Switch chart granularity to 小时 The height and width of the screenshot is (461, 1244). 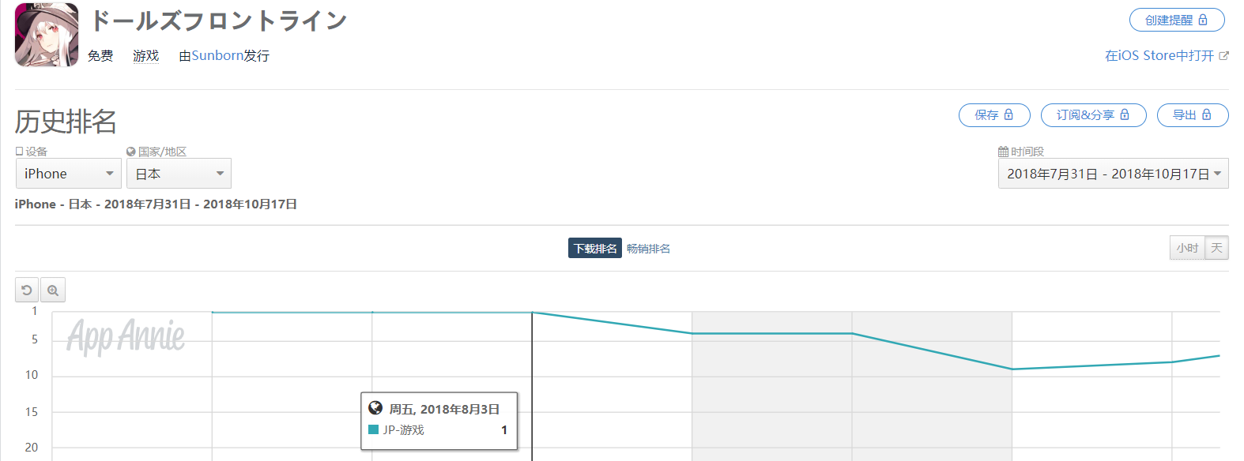(1187, 248)
